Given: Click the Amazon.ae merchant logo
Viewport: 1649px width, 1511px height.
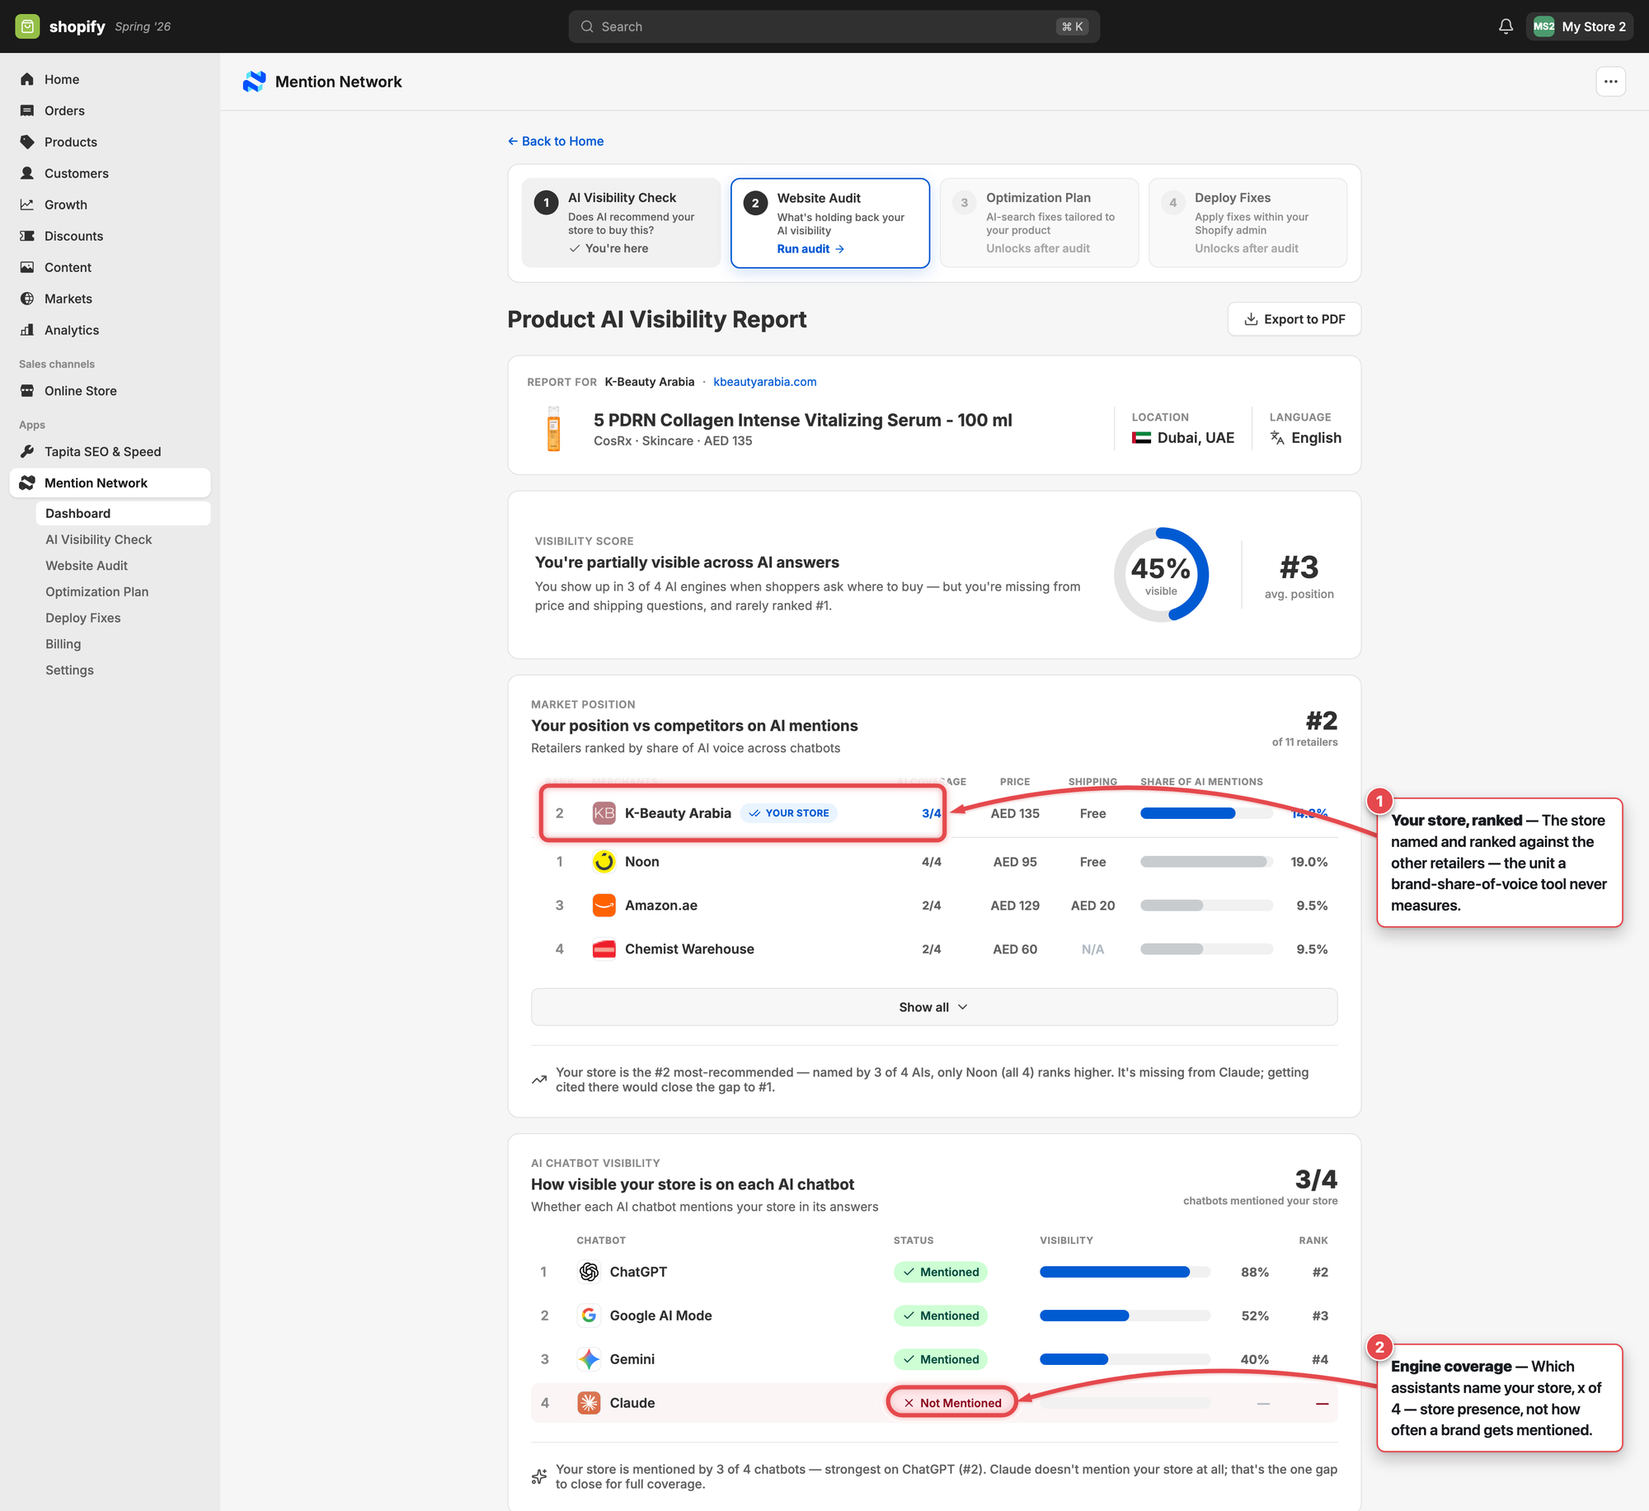Looking at the screenshot, I should click(604, 906).
